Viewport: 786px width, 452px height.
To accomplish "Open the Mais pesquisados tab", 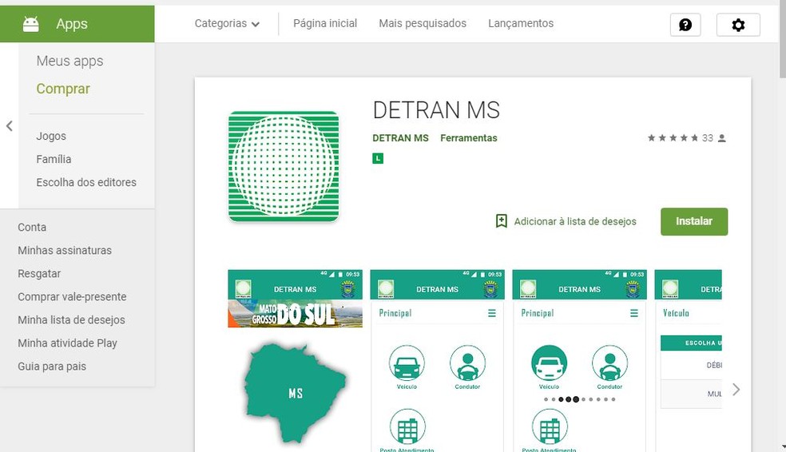I will click(x=423, y=24).
